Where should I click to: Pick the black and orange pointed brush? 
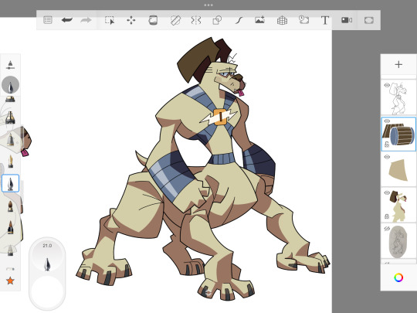[10, 228]
